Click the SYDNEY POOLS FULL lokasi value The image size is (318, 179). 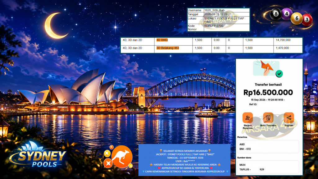tap(224, 20)
